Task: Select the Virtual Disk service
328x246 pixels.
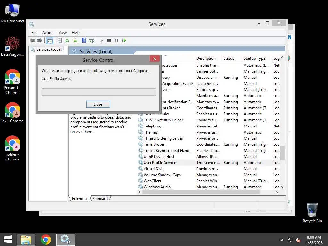Action: tap(209, 168)
